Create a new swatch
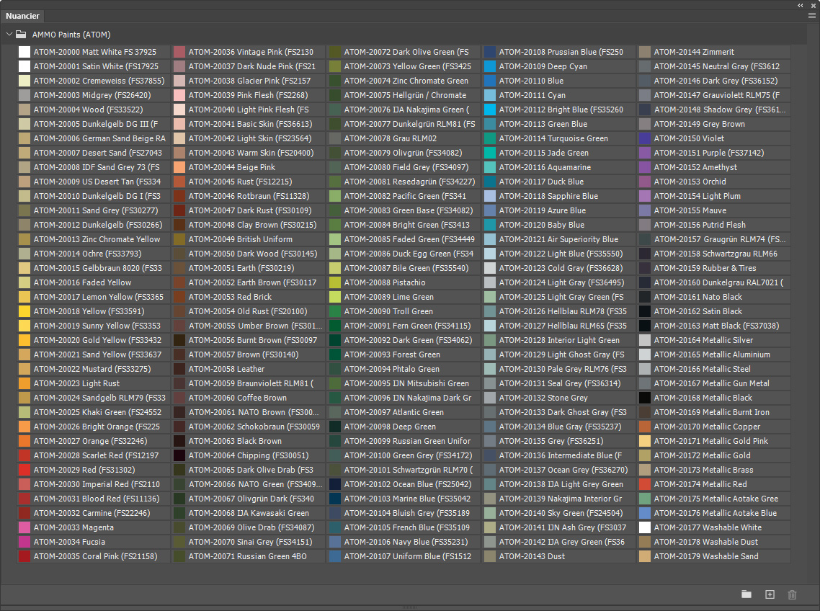The width and height of the screenshot is (820, 611). click(770, 594)
